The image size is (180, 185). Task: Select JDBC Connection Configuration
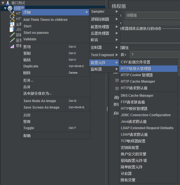[148, 115]
